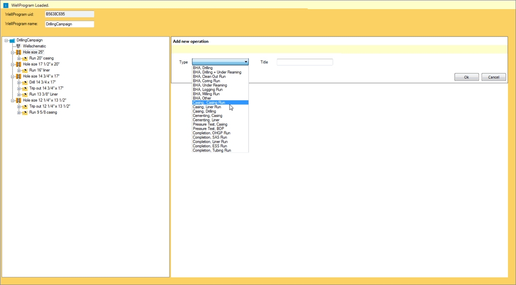Image resolution: width=516 pixels, height=285 pixels.
Task: Choose Completion, SAS Run option
Action: point(220,137)
